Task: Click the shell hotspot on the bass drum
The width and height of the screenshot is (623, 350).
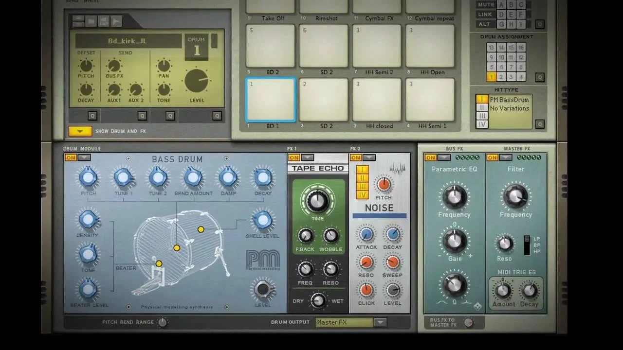Action: (201, 229)
